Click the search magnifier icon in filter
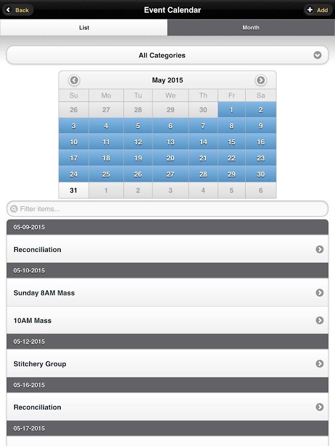 tap(14, 209)
